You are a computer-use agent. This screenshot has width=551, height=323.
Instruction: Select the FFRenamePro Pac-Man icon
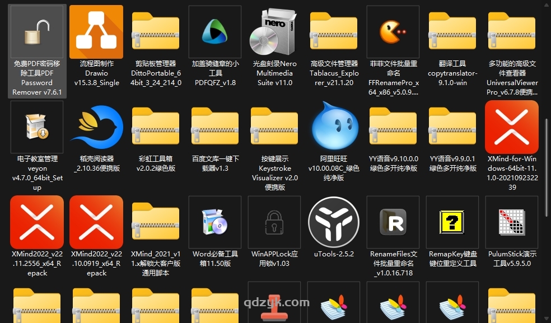[393, 32]
